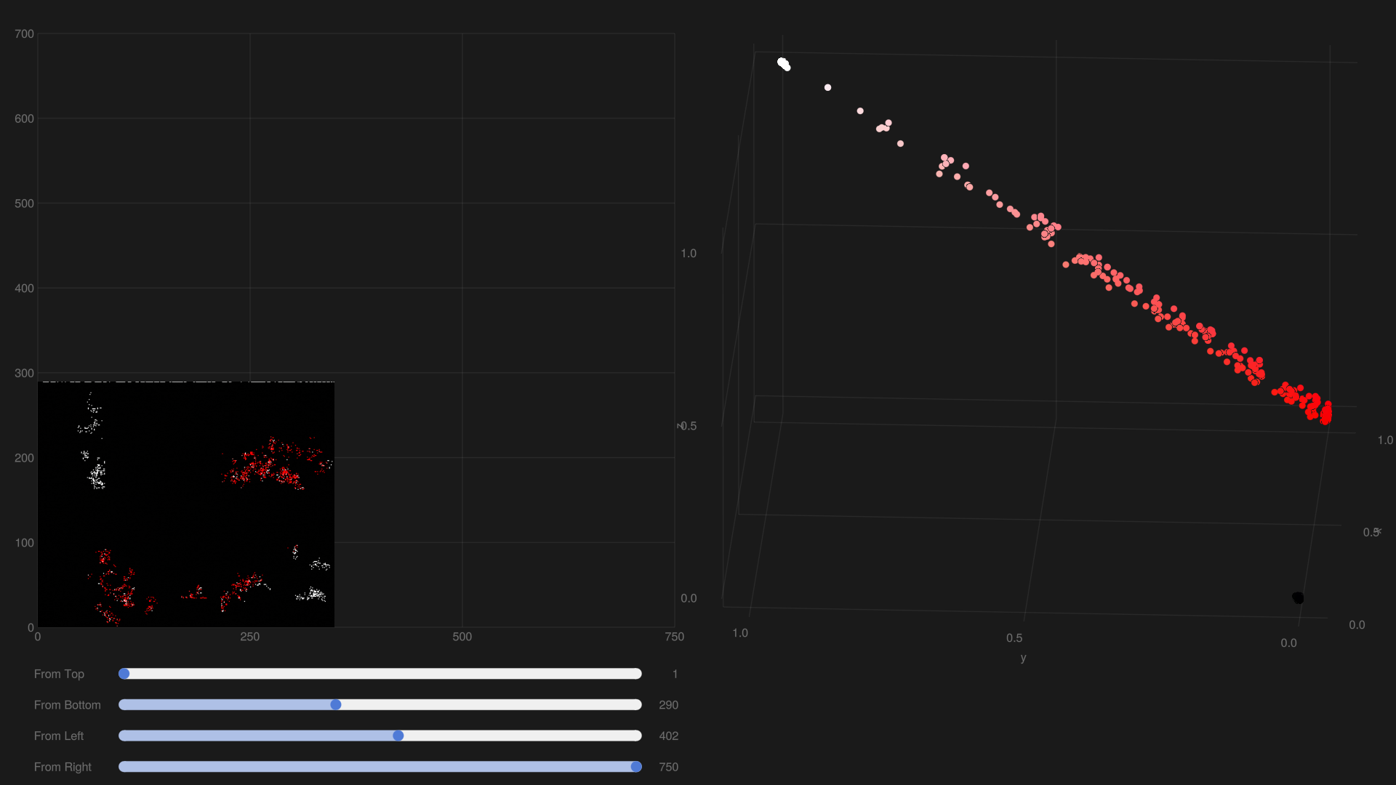
Task: Click the From Top value 1
Action: (675, 675)
